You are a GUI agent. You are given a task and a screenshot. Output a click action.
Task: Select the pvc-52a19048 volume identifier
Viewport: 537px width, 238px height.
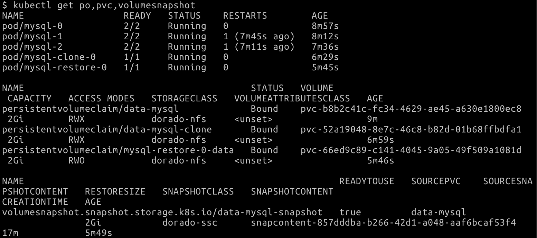[x=411, y=129]
